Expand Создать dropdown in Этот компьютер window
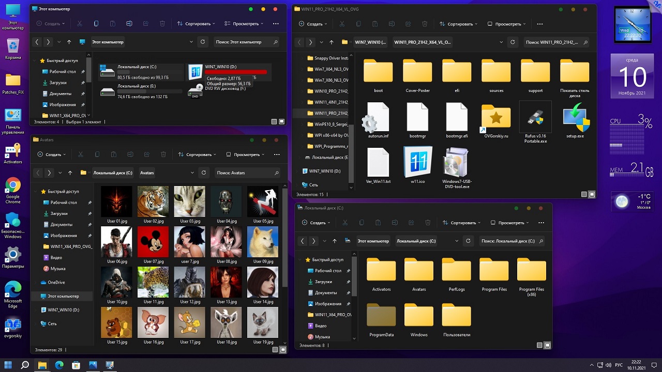Viewport: 662px width, 372px height. click(51, 24)
